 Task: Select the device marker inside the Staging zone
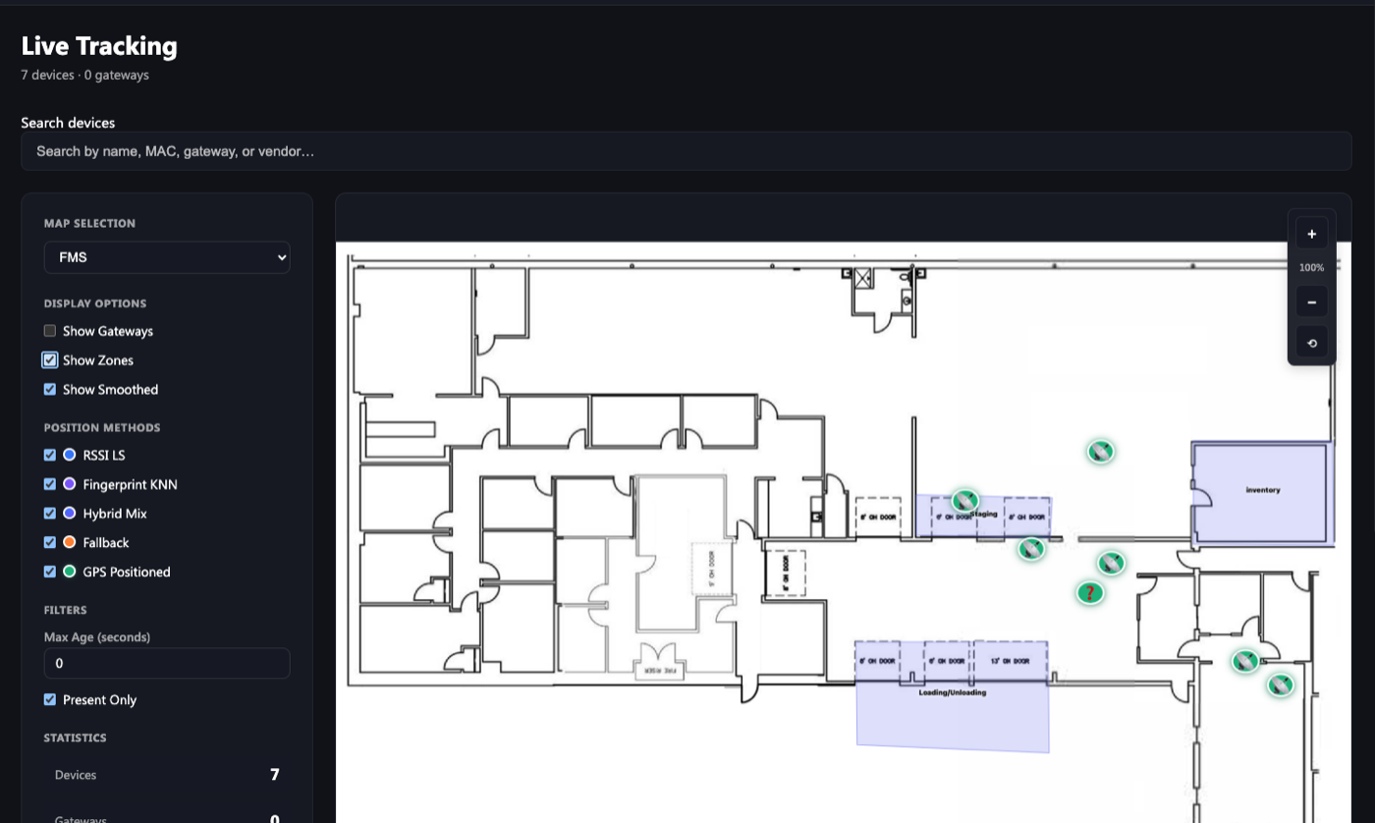click(x=965, y=502)
